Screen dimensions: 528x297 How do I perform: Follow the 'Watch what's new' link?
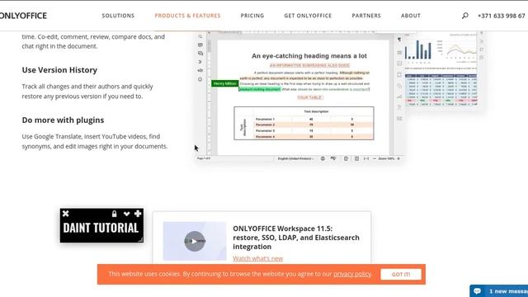(257, 258)
